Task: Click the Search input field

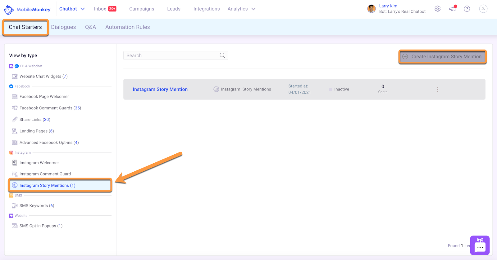Action: [176, 55]
